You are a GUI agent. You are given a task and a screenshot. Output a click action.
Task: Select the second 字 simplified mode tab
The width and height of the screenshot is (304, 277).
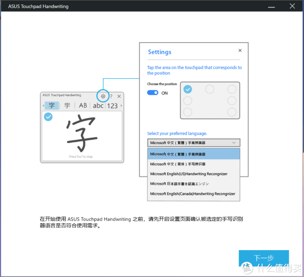click(x=67, y=106)
